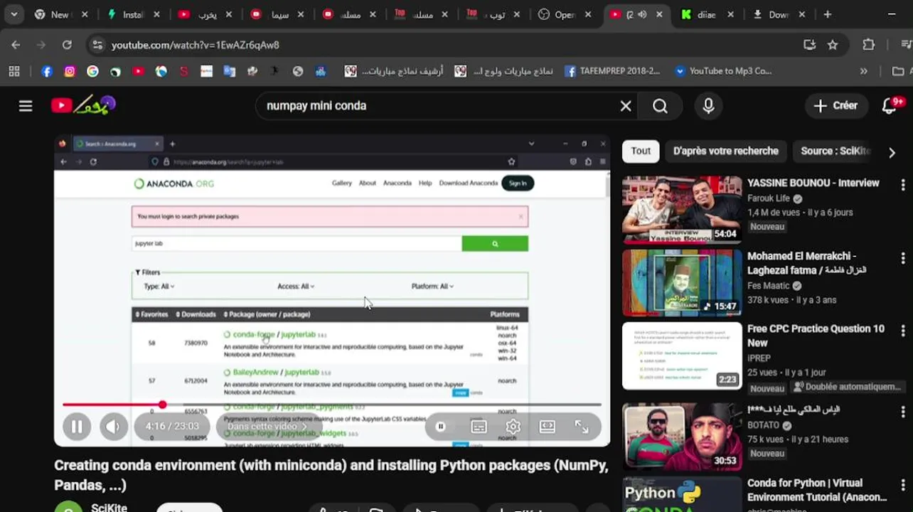Open options menu for BOTATO video
913x512 pixels.
coord(903,413)
